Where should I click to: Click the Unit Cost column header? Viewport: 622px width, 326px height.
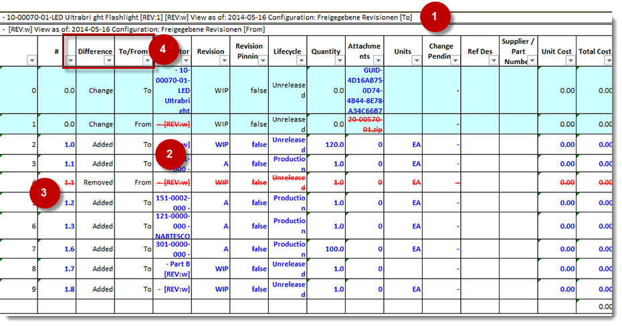coord(556,51)
